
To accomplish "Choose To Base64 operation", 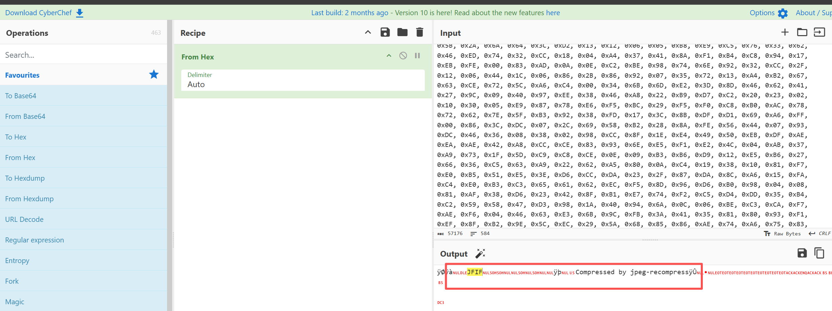I will pyautogui.click(x=21, y=96).
